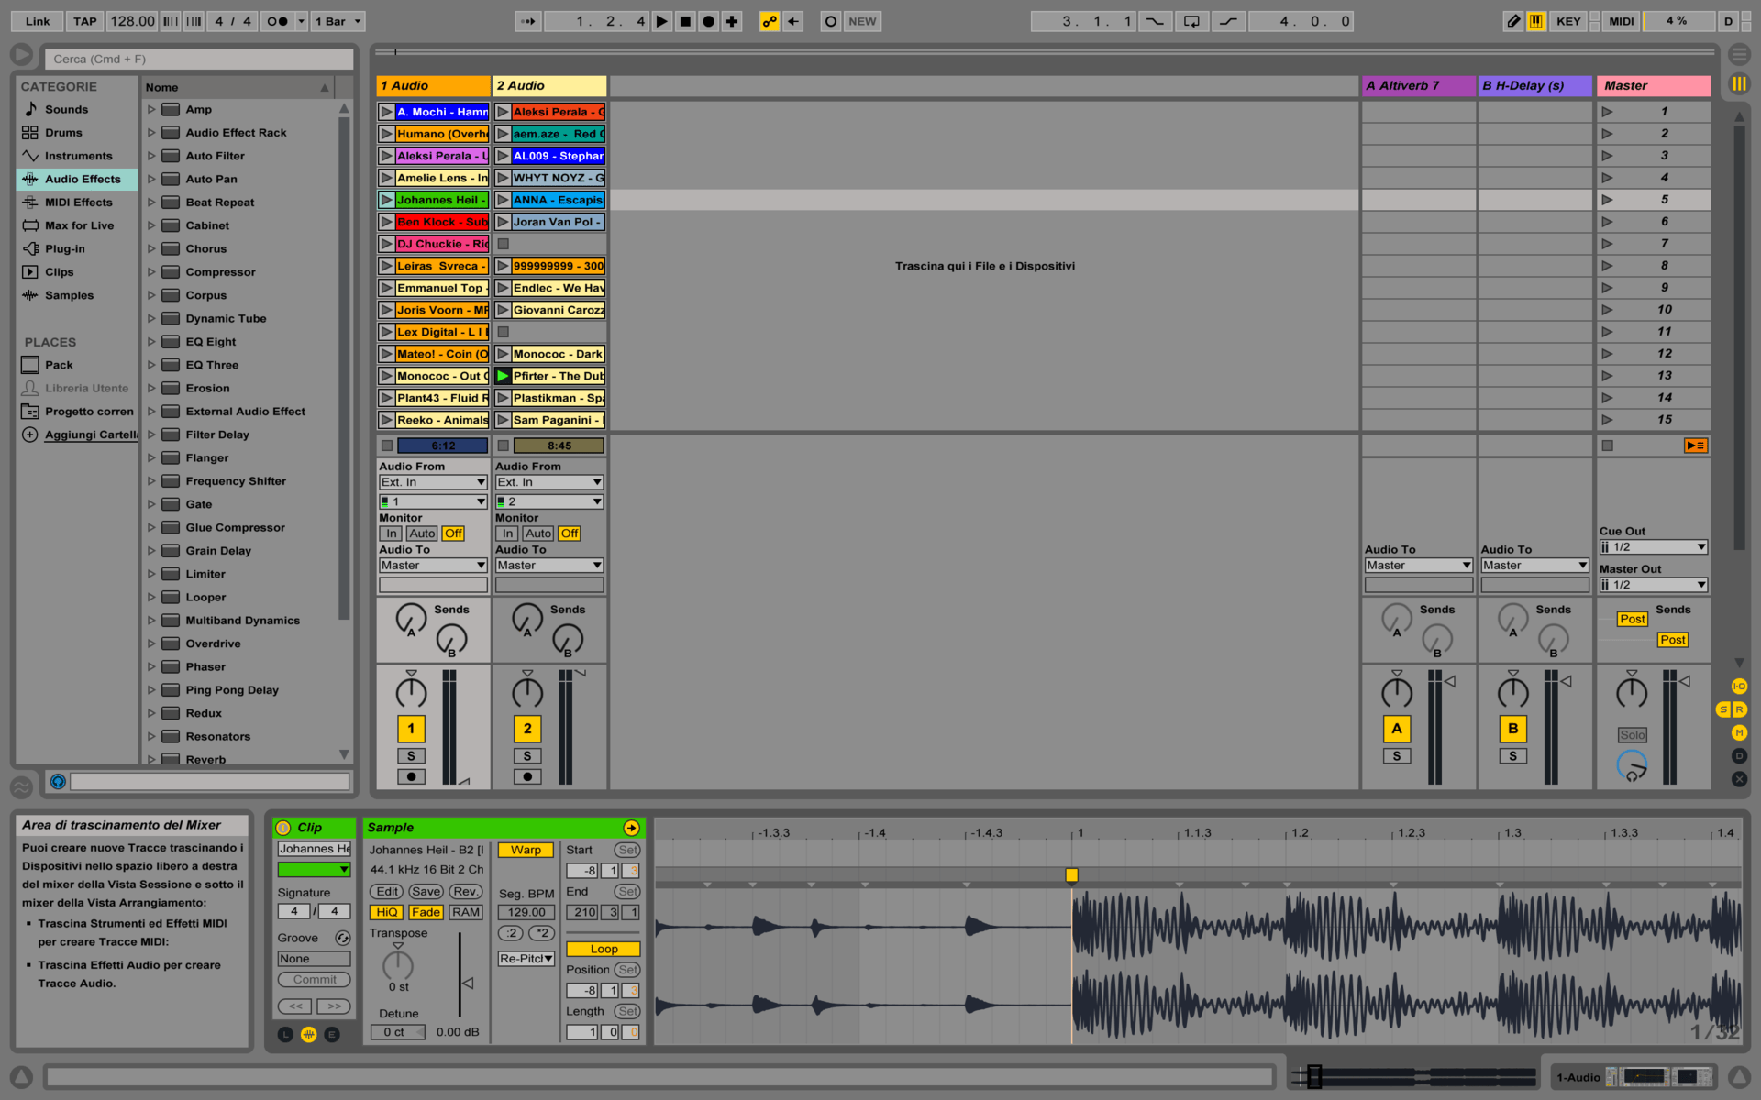Toggle Follow playback arrow icon
Screen dimensions: 1761x1100
[x=527, y=21]
